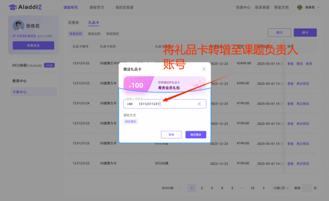Switch to the 优惠券 tab

pyautogui.click(x=73, y=23)
